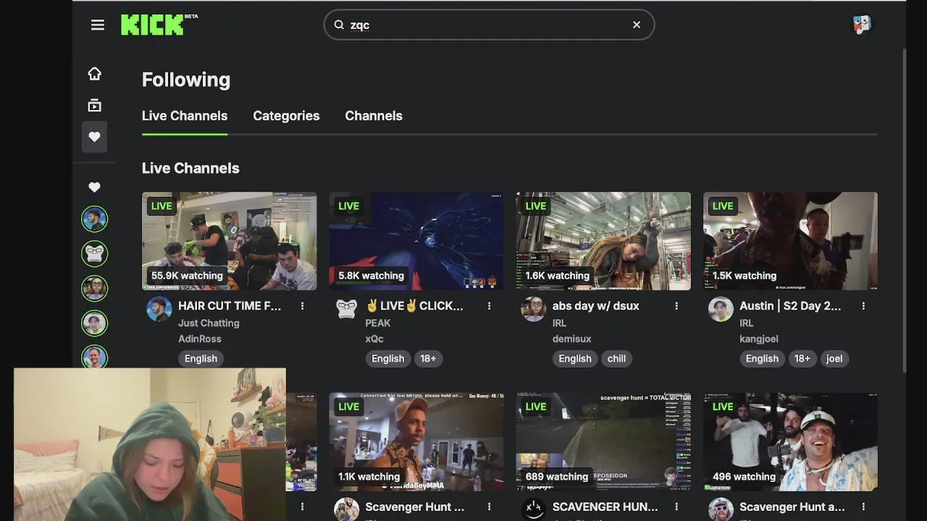Open the hamburger navigation menu
Screen dimensions: 927x521
98,25
